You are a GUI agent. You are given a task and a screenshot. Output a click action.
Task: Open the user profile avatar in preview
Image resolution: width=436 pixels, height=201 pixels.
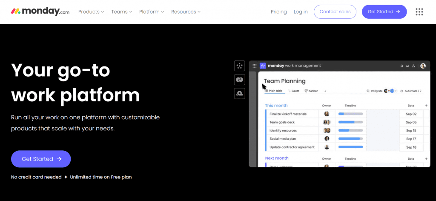[423, 66]
